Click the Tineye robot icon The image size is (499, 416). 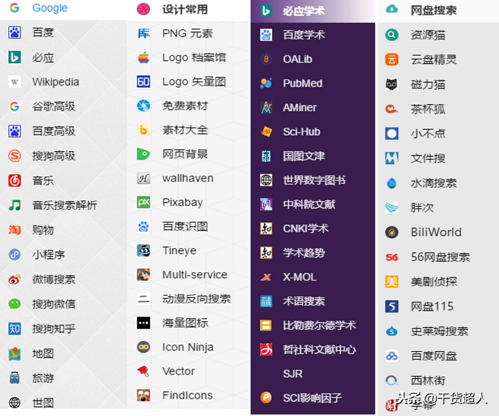pyautogui.click(x=143, y=250)
